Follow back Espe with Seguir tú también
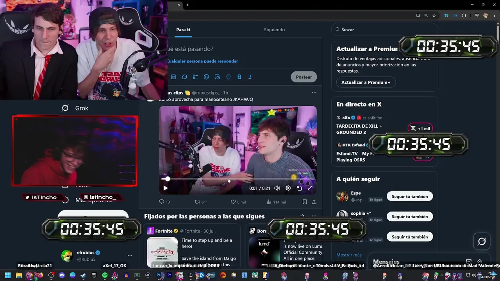The height and width of the screenshot is (281, 500). (410, 196)
